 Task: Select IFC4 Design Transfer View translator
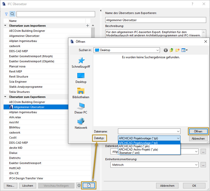[47, 178]
